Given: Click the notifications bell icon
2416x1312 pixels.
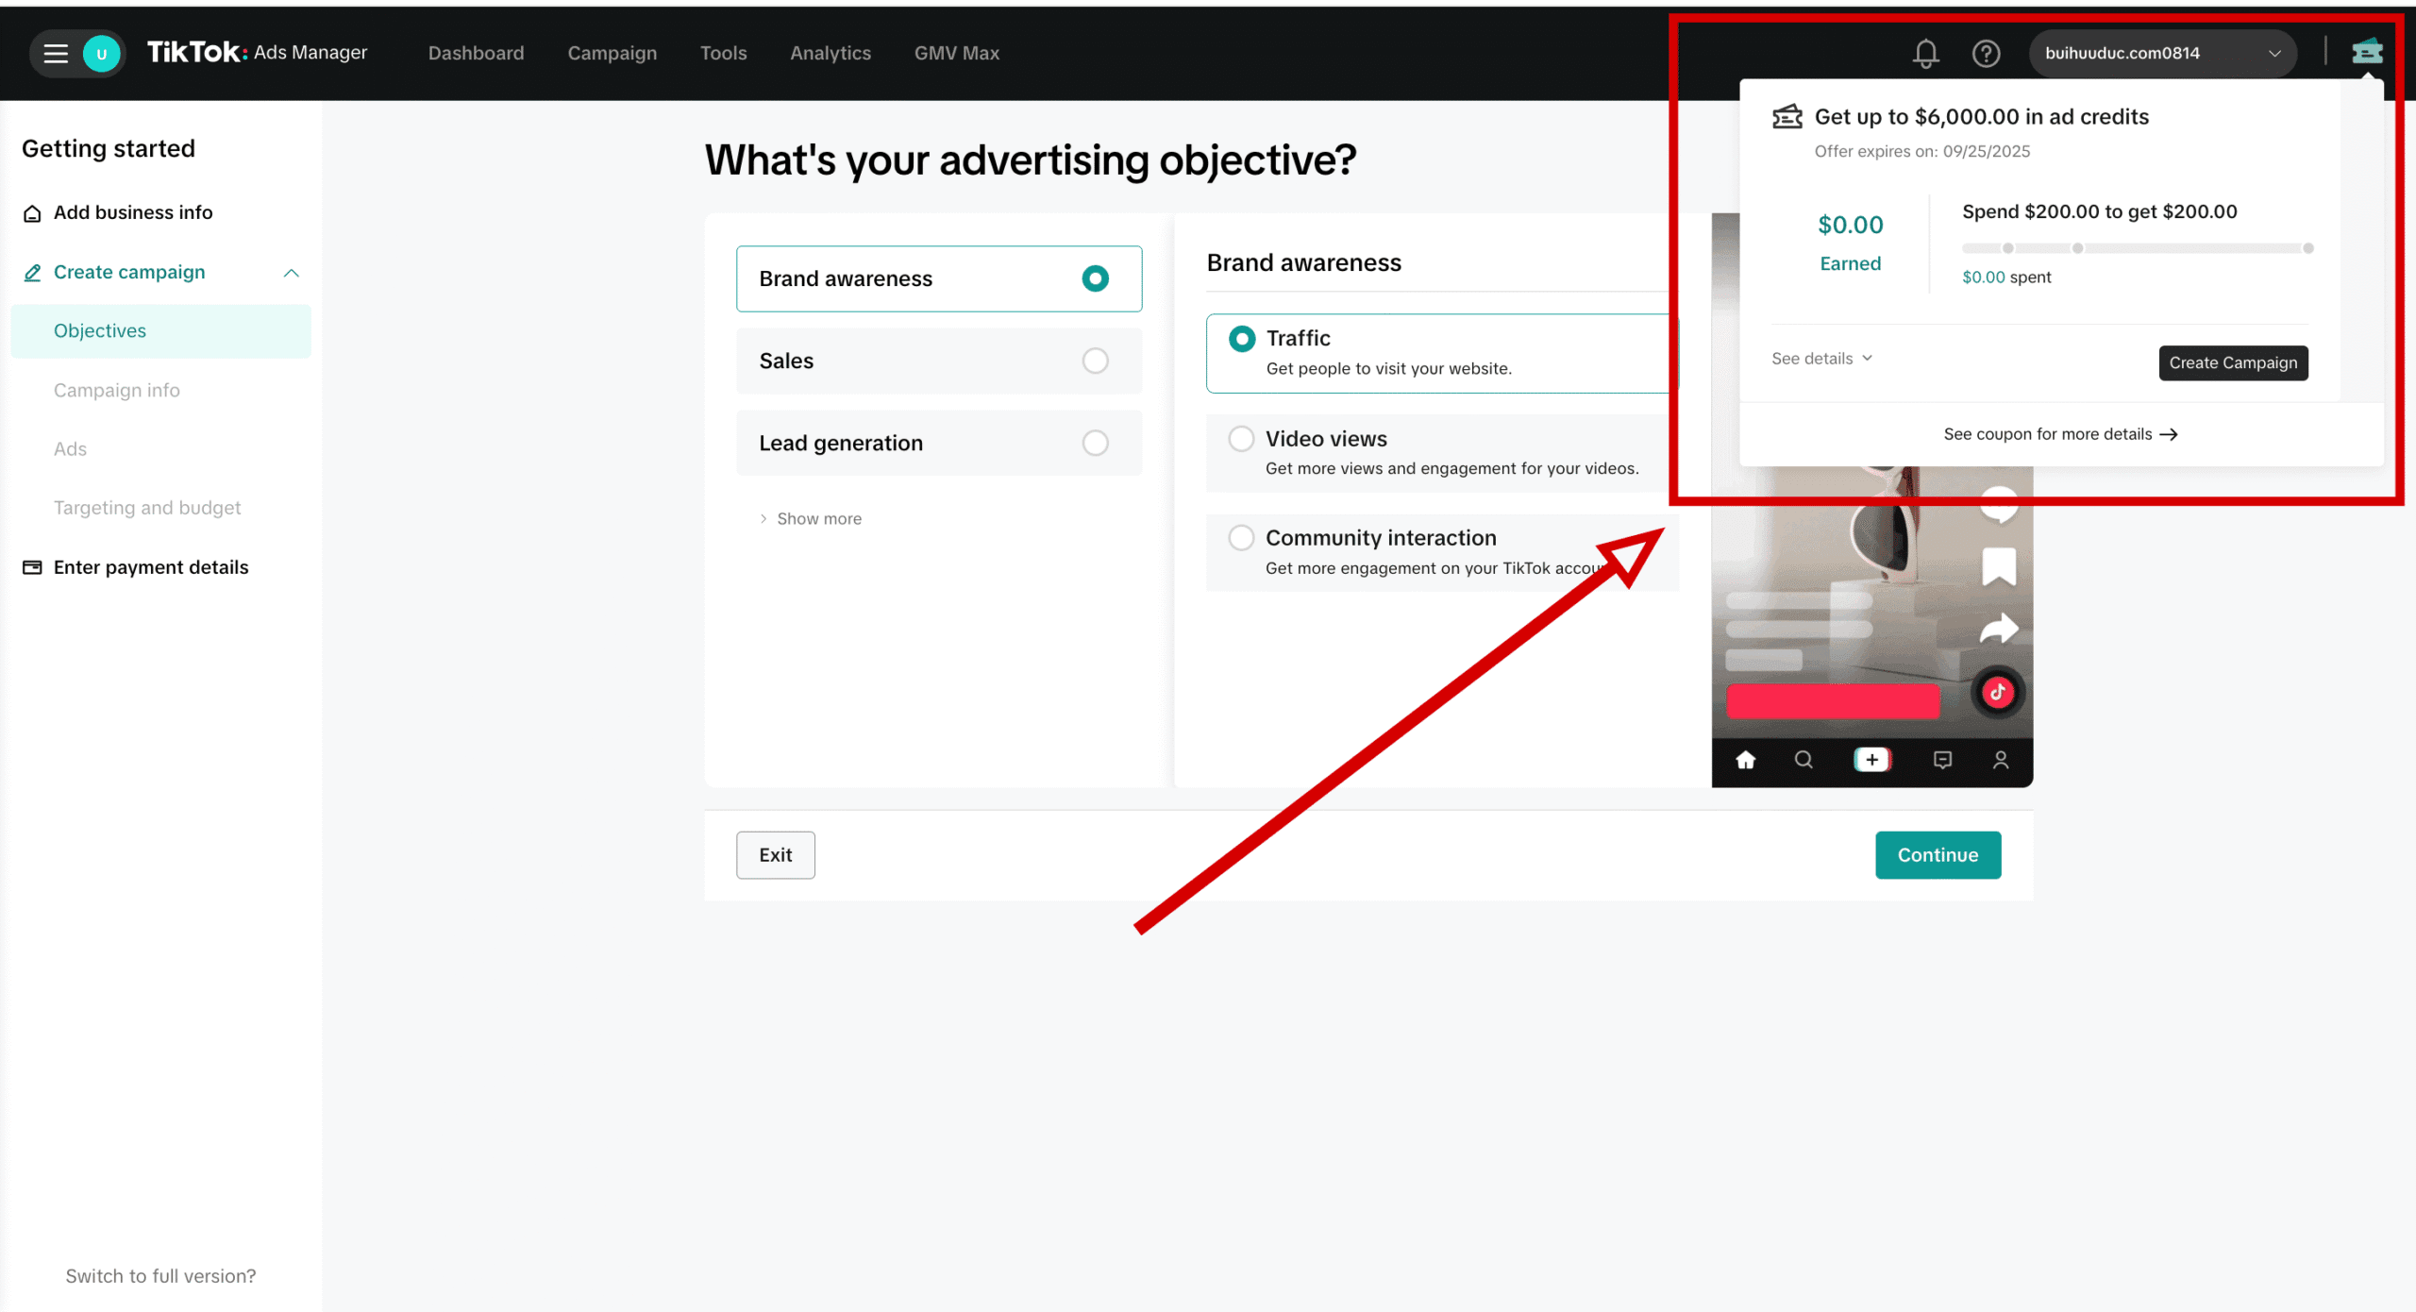Looking at the screenshot, I should point(1925,54).
